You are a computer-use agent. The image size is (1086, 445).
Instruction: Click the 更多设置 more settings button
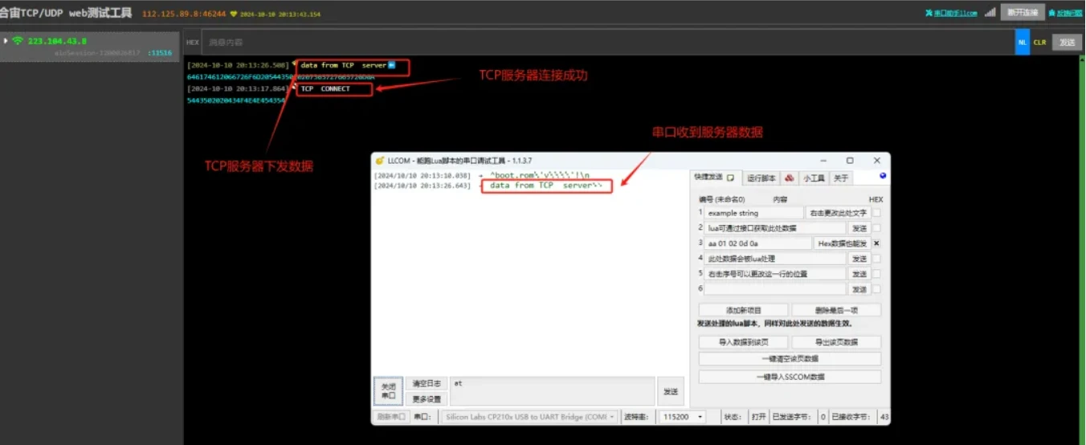[x=427, y=399]
